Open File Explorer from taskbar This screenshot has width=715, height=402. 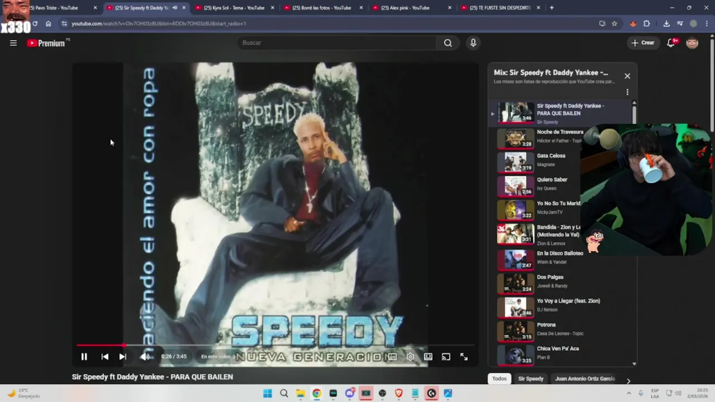(x=301, y=393)
